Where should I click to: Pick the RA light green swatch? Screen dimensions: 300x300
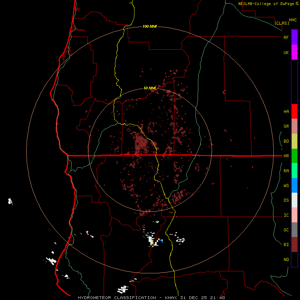click(294, 171)
